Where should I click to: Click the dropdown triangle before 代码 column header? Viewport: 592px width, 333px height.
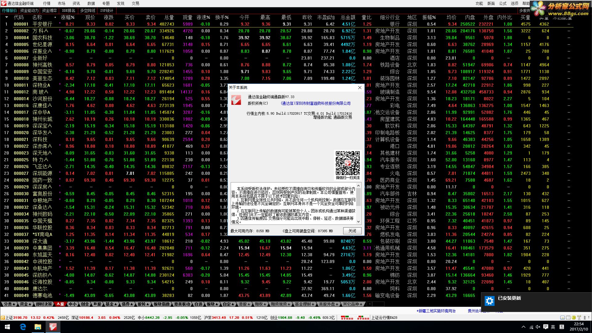point(6,18)
